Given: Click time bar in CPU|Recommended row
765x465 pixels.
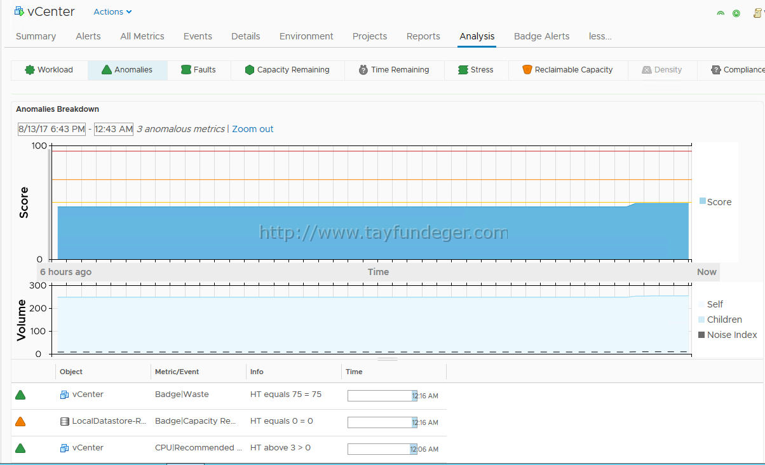Looking at the screenshot, I should [382, 449].
